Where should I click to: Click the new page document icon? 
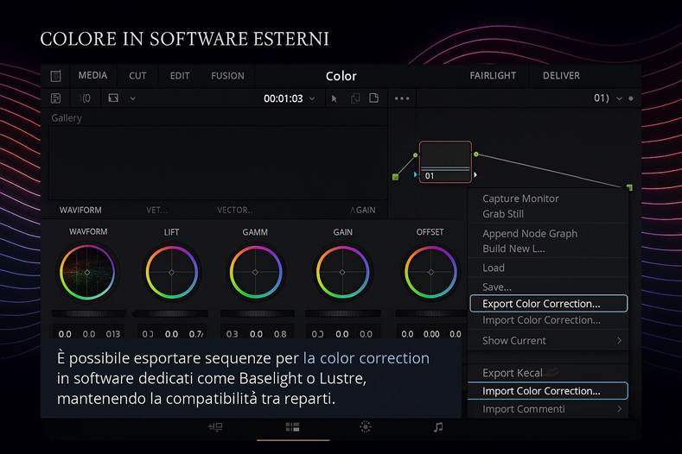pyautogui.click(x=373, y=98)
